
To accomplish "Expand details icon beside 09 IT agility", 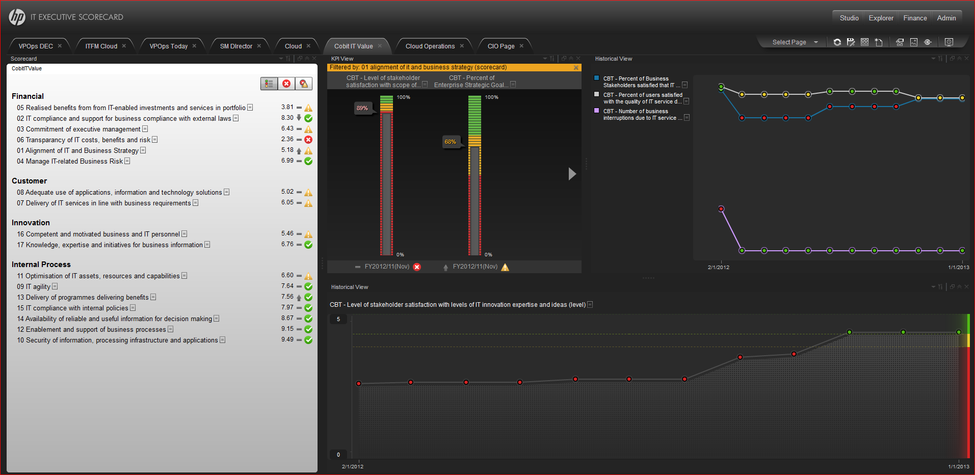I will click(55, 286).
